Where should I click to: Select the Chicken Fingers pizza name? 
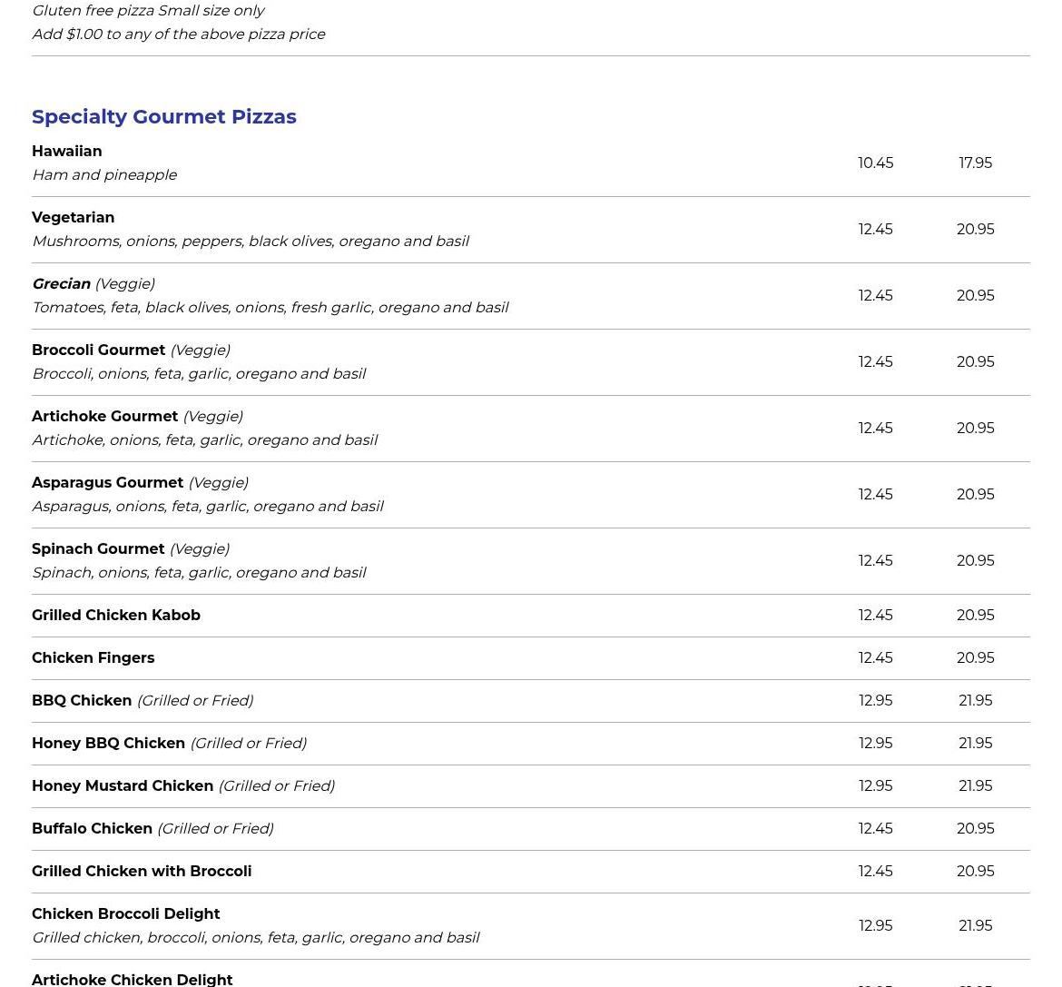[93, 657]
